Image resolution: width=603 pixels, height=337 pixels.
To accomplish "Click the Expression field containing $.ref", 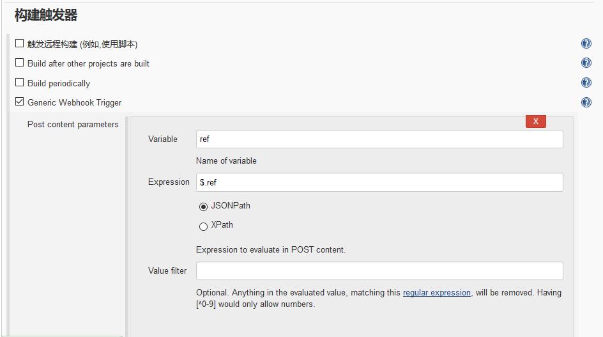I will [x=379, y=182].
